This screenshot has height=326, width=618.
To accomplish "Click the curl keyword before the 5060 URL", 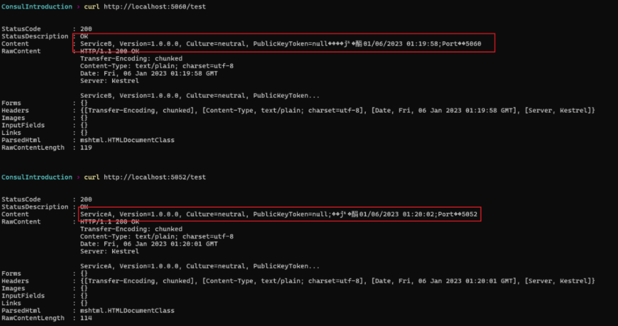I will (92, 7).
